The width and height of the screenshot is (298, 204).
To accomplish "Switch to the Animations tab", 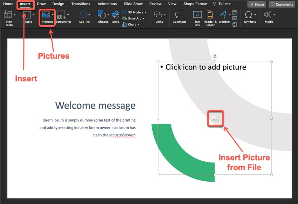I will (107, 4).
